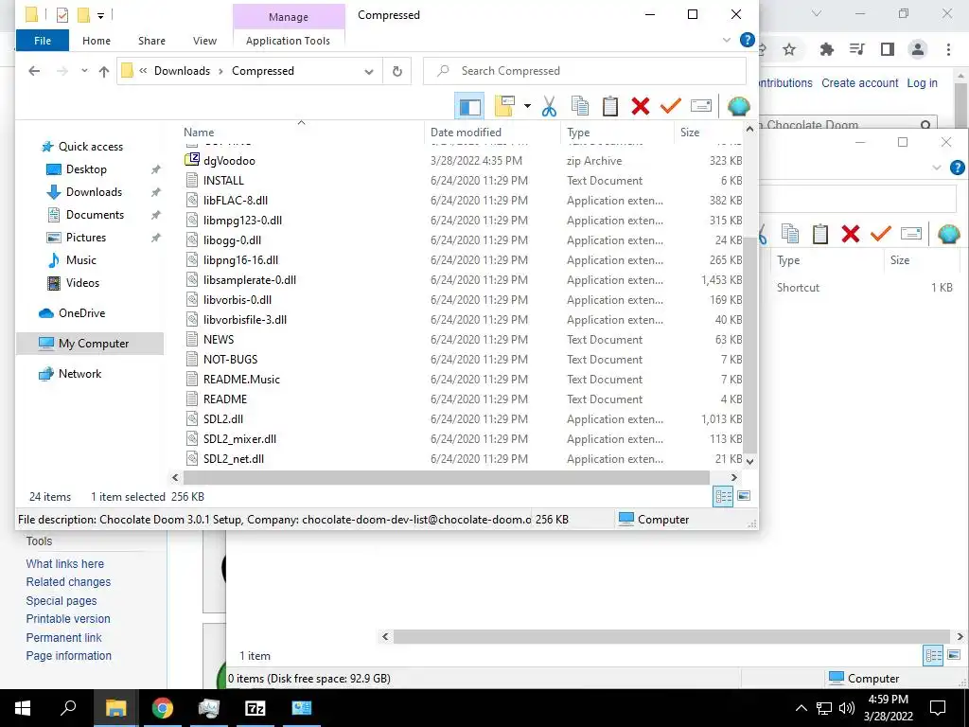Open the File menu
Screen dimensions: 969x727
[x=43, y=41]
